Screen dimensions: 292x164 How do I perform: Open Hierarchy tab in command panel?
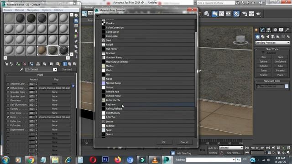(x=269, y=30)
